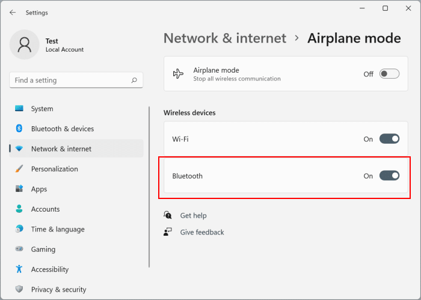Click the Bluetooth & devices icon
421x300 pixels.
tap(19, 129)
